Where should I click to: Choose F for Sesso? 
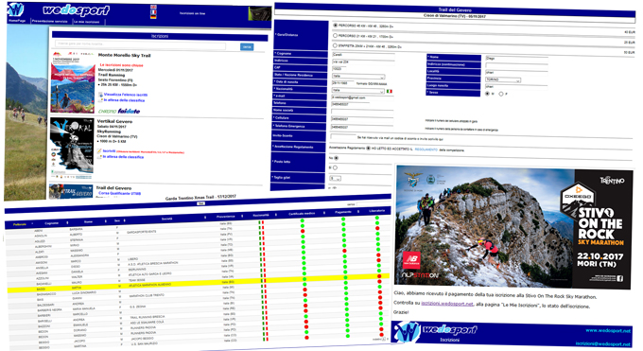coord(501,94)
